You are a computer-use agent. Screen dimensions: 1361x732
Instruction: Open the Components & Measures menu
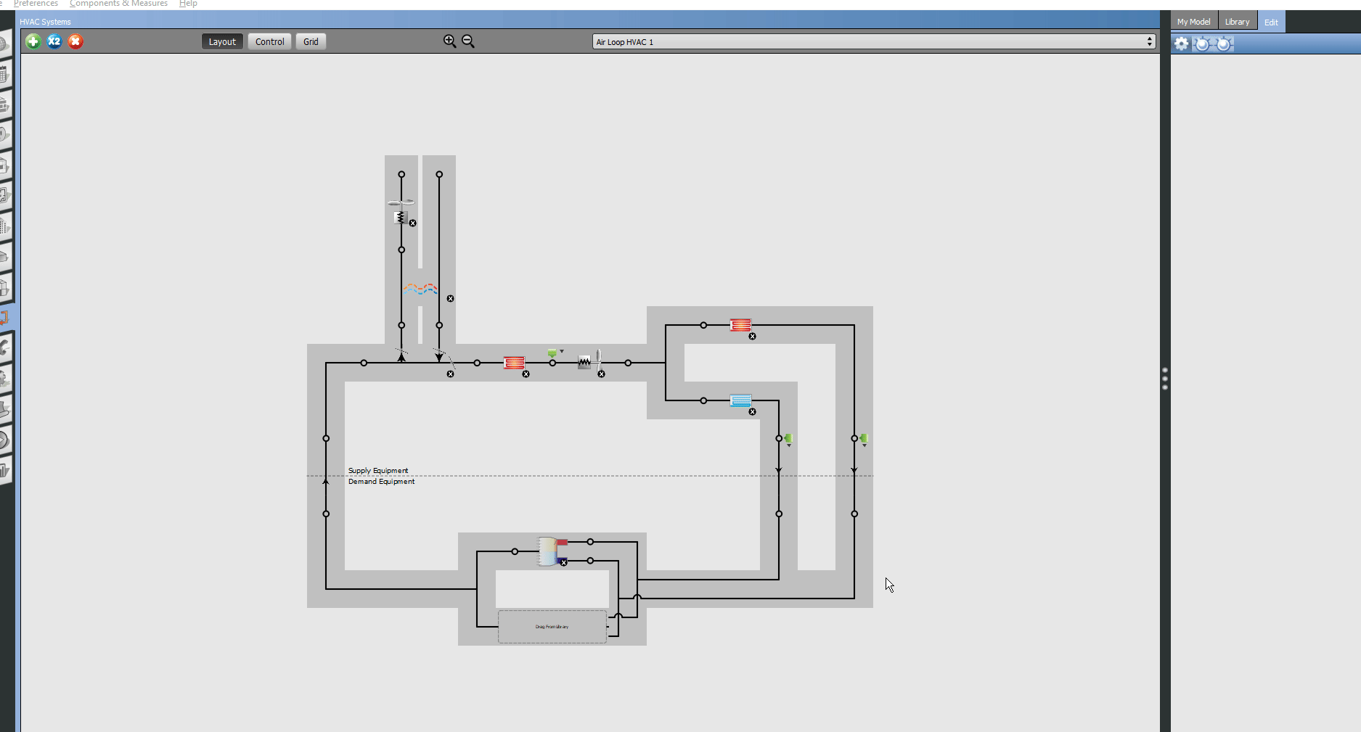click(118, 4)
